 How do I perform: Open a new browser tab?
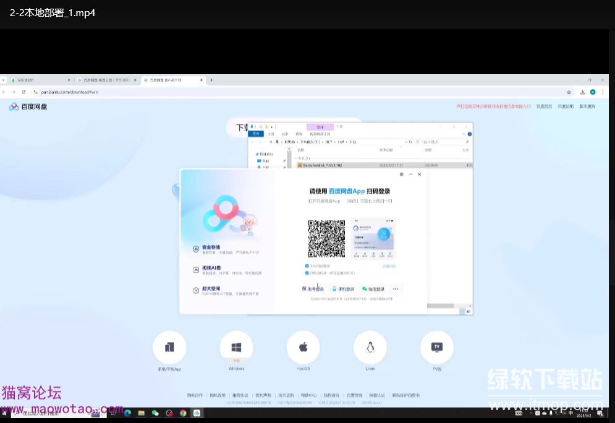(x=211, y=80)
